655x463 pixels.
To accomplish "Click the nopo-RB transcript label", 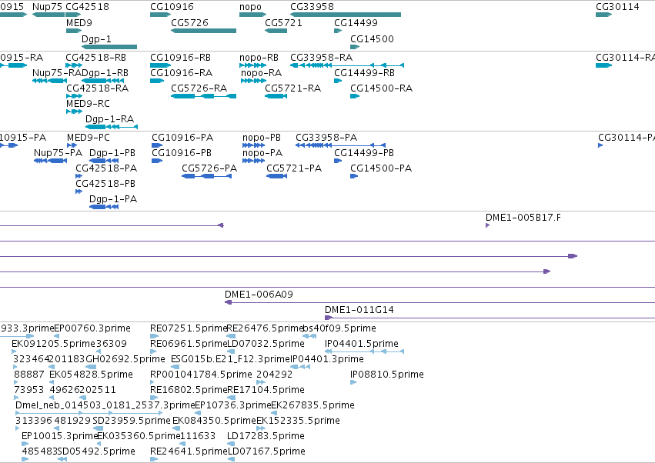I will tap(259, 57).
